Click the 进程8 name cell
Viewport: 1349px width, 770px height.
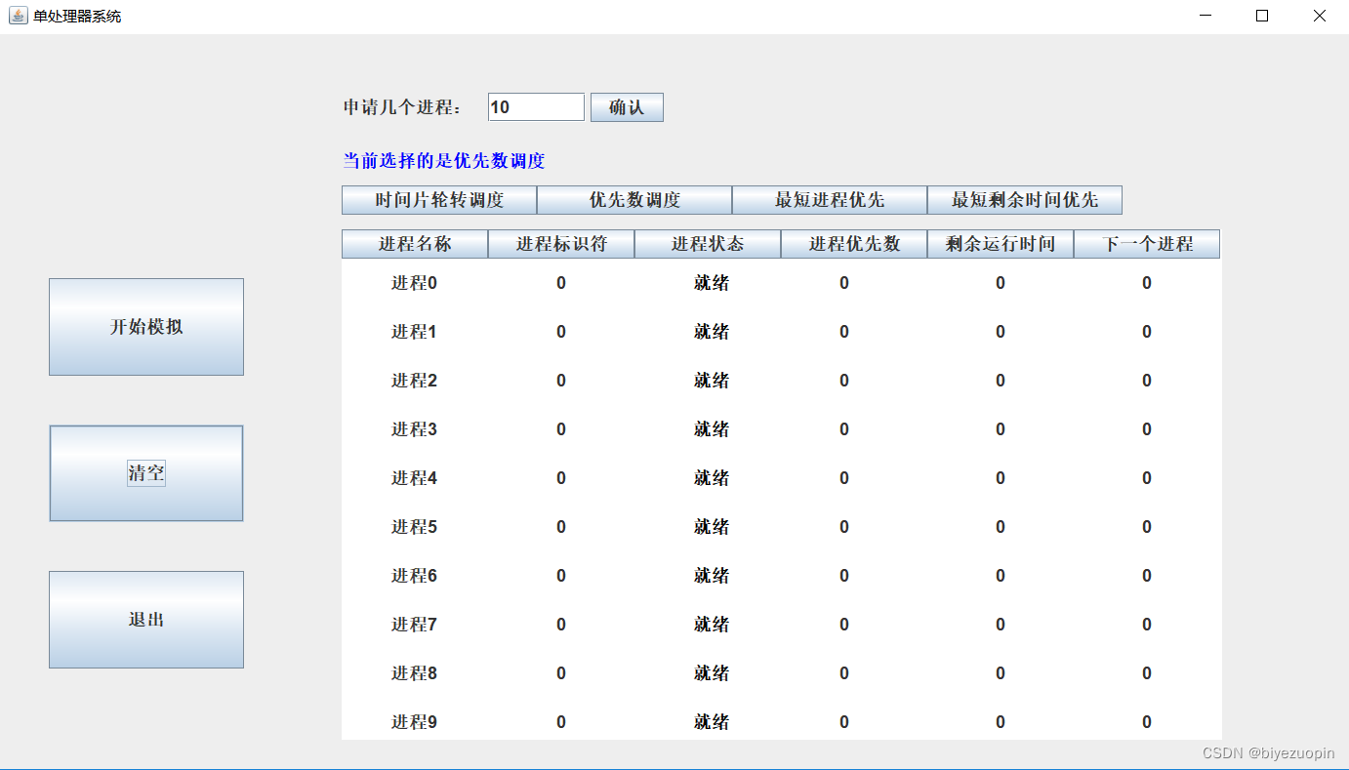coord(414,673)
